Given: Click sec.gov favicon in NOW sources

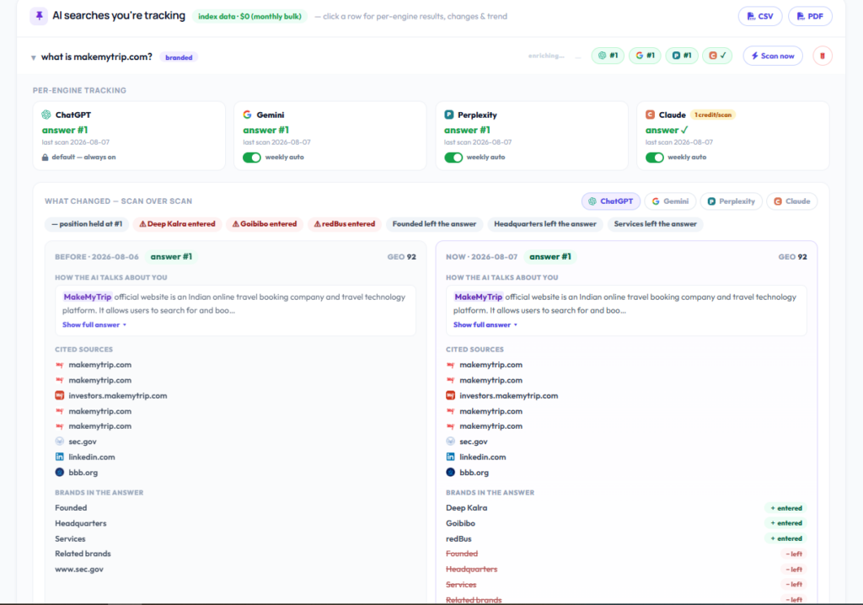Looking at the screenshot, I should pos(450,442).
